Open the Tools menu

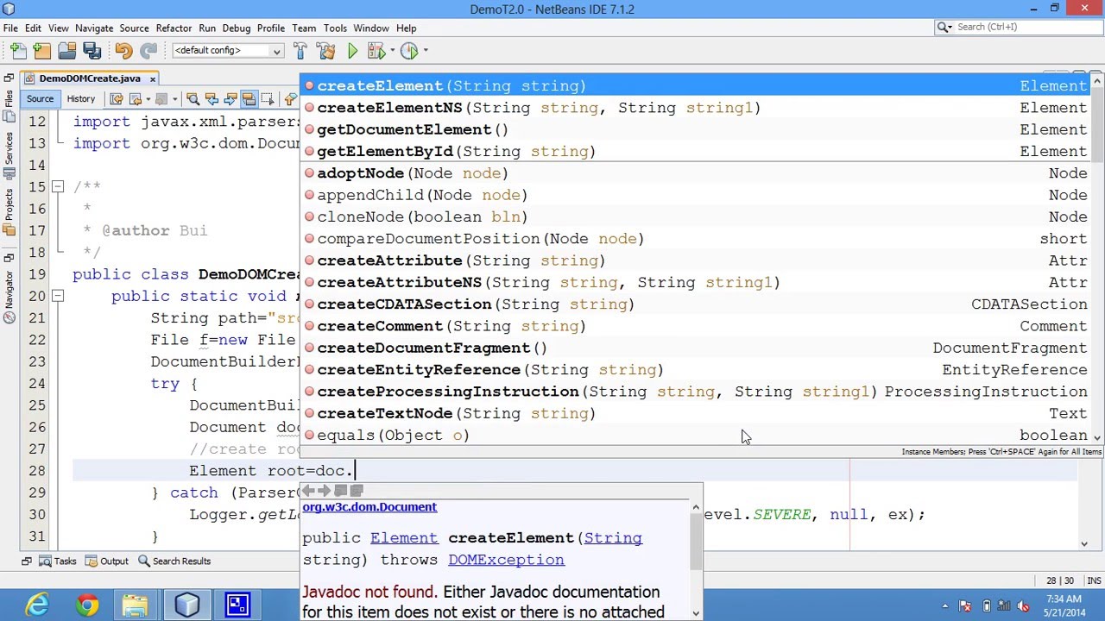pyautogui.click(x=335, y=28)
